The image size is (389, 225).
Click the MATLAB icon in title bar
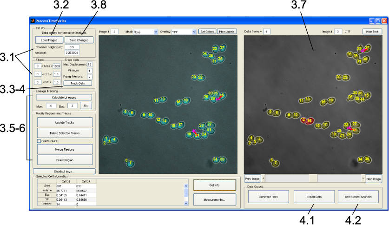coord(33,21)
